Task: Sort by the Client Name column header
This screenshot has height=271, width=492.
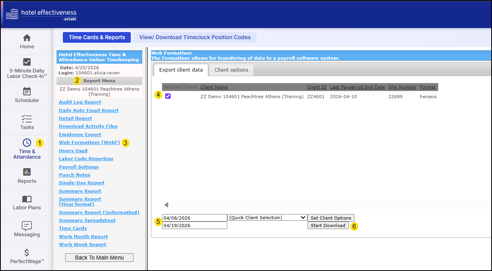Action: [x=214, y=87]
